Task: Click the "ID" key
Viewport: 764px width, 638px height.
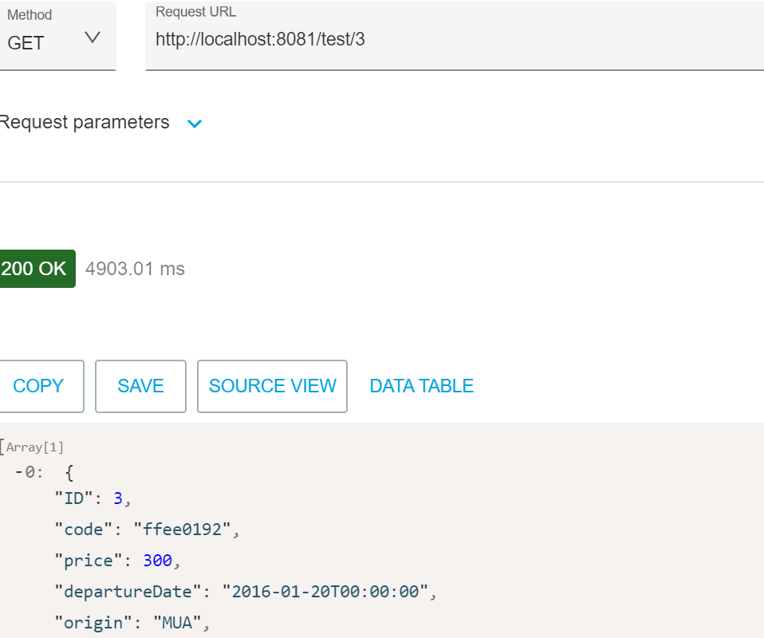Action: point(73,498)
